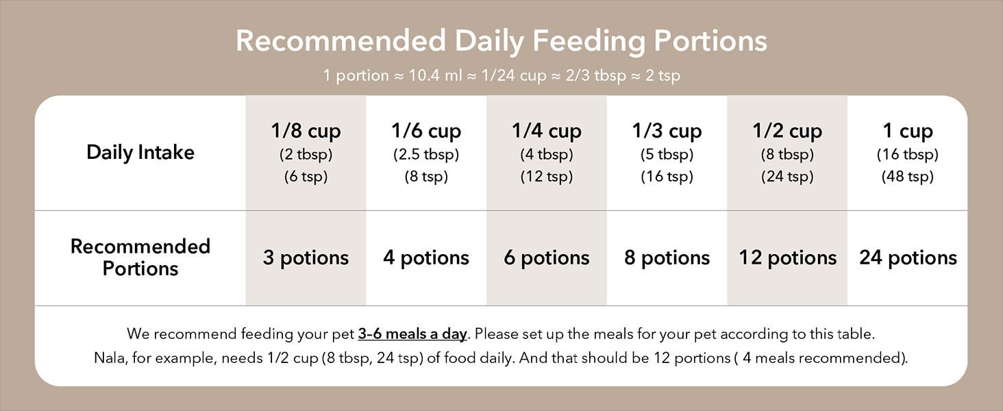Click the "6 potions" cell
Screen dimensions: 1003x411
click(x=547, y=258)
